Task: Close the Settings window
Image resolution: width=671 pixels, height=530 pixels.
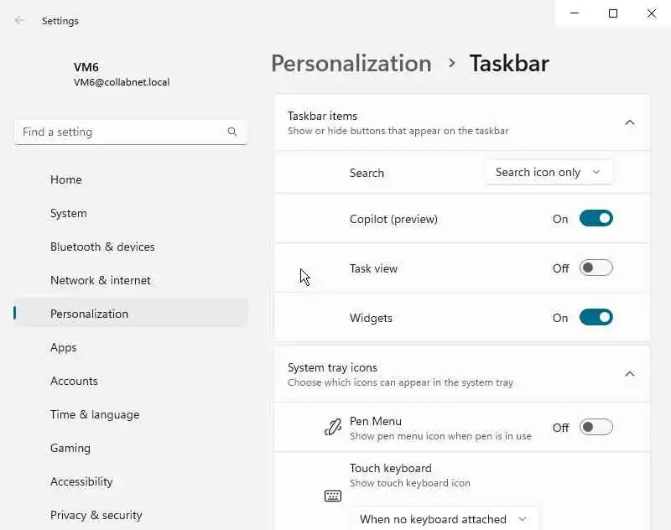Action: [652, 13]
